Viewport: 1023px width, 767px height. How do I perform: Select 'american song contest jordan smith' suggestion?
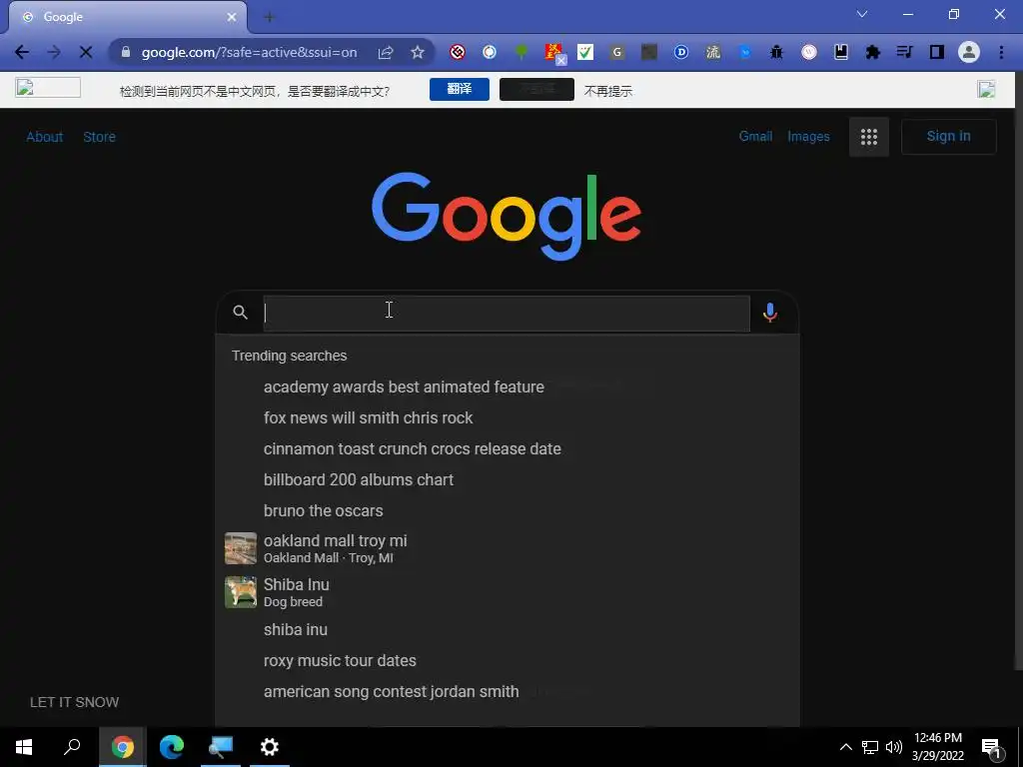click(507, 692)
